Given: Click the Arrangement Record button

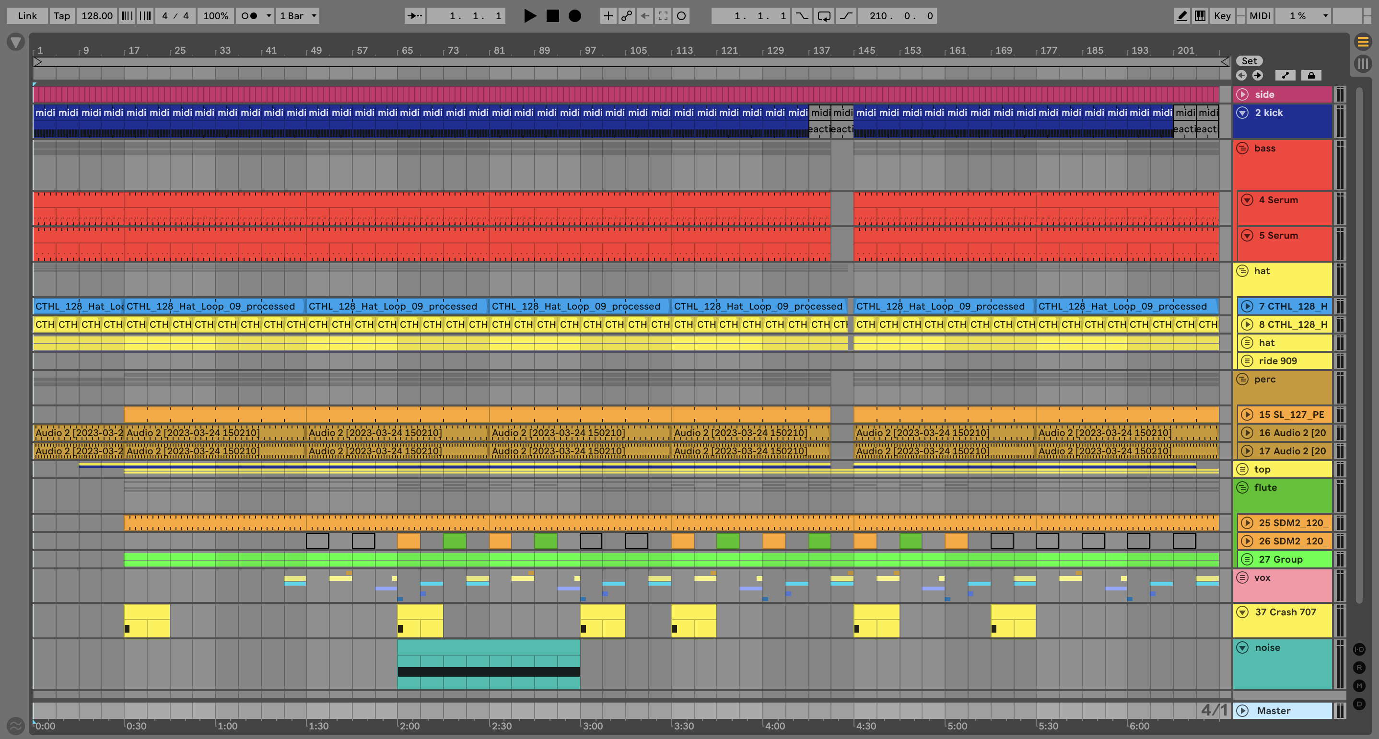Looking at the screenshot, I should [574, 15].
